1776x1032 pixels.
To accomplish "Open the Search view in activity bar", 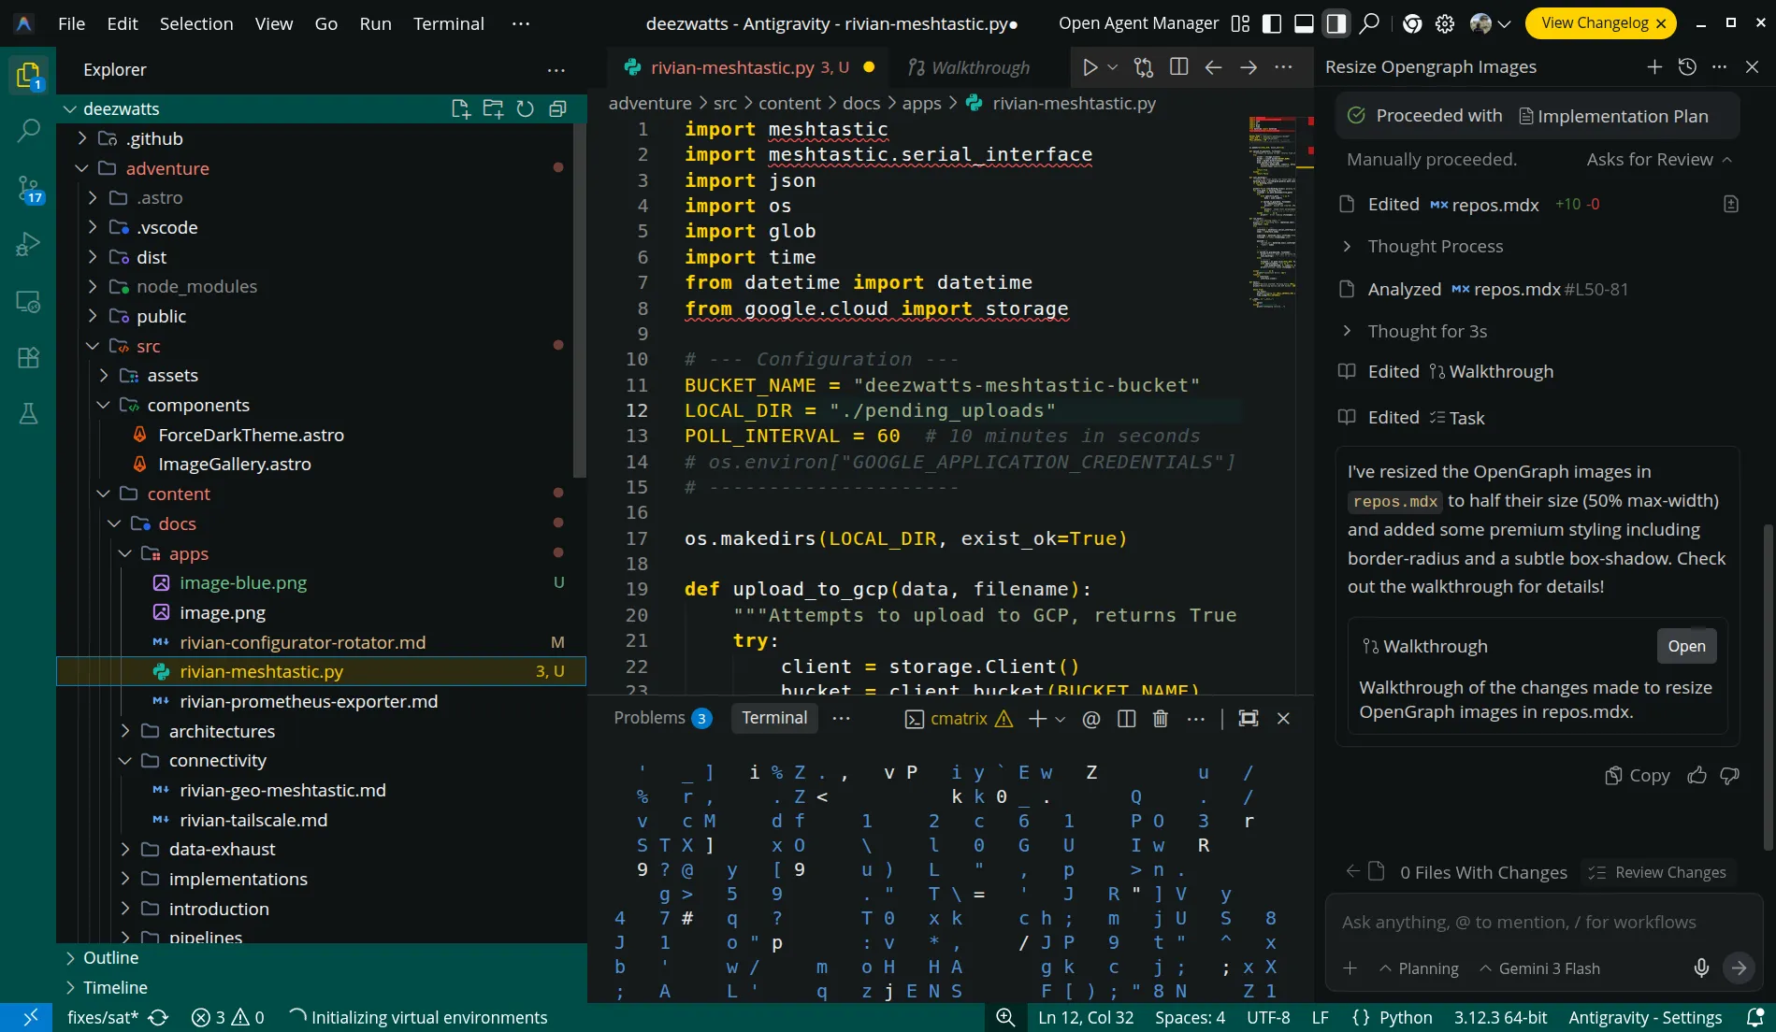I will pos(28,130).
